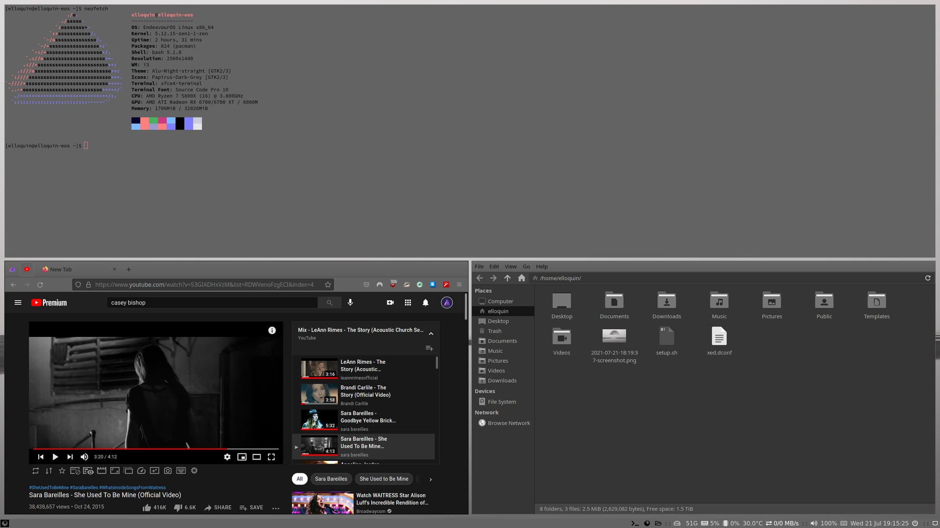Image resolution: width=940 pixels, height=528 pixels.
Task: Click the repeat/loop video icon below player
Action: [35, 471]
